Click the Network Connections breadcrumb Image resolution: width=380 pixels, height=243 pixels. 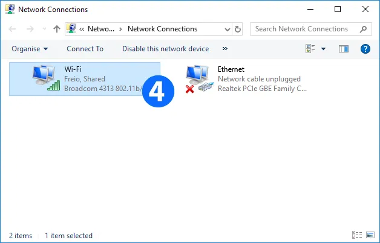click(162, 29)
